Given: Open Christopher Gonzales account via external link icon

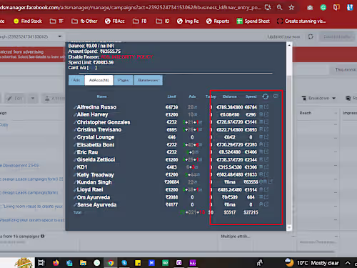Looking at the screenshot, I should click(x=266, y=122).
